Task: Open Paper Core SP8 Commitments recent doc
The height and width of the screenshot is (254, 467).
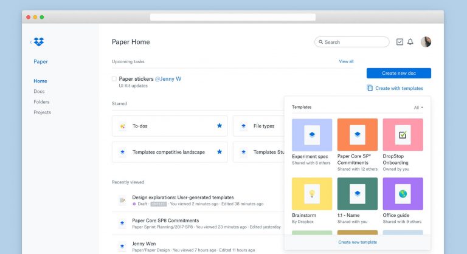Action: pyautogui.click(x=165, y=221)
